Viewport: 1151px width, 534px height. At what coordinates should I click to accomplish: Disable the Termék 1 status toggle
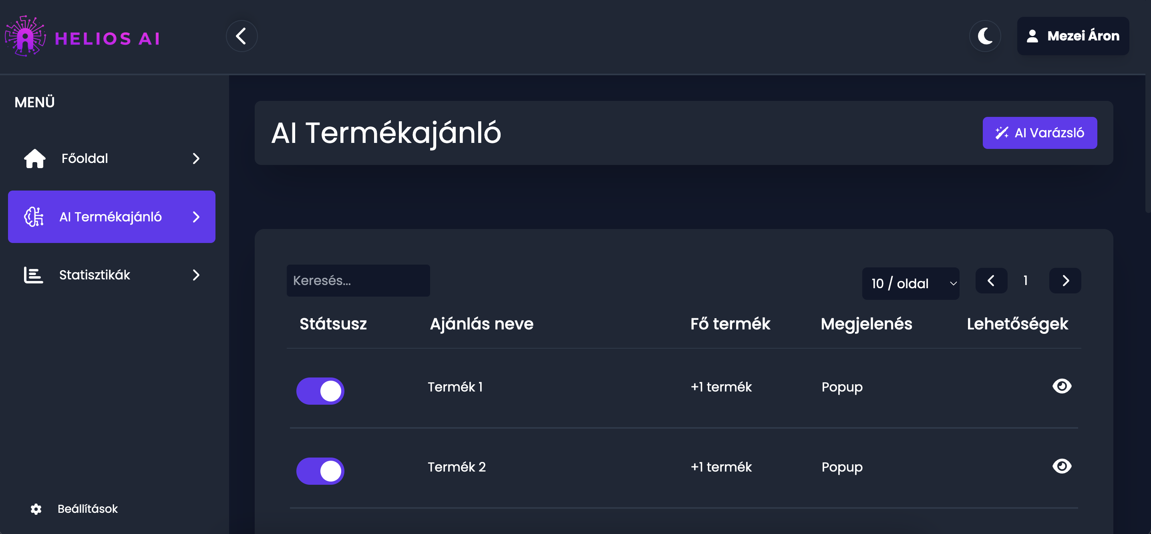click(320, 391)
